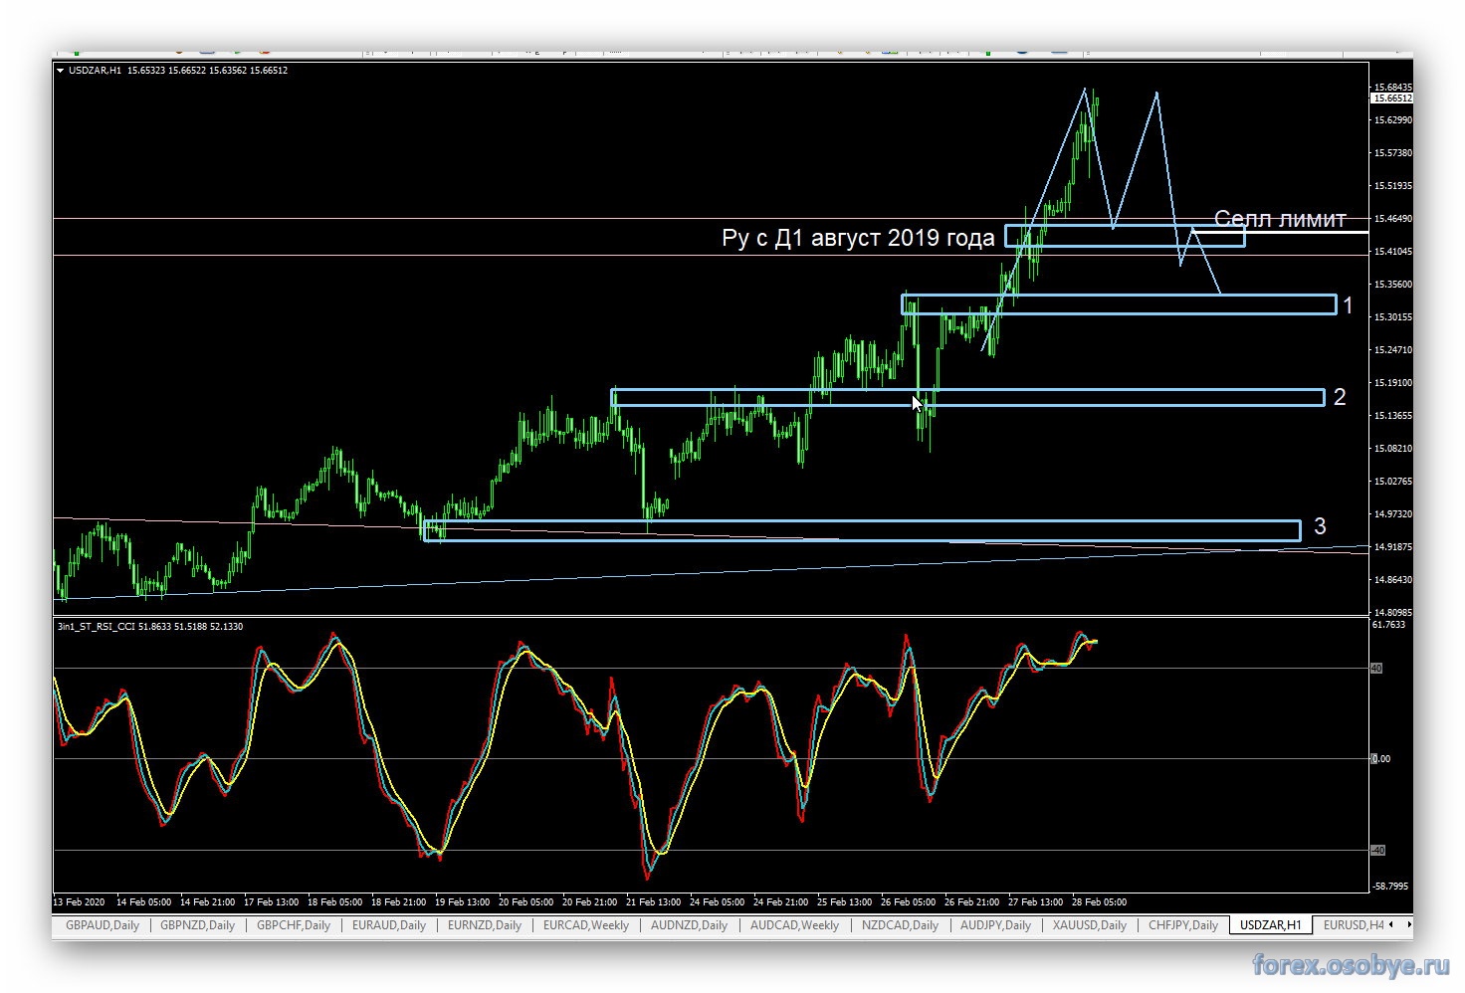The height and width of the screenshot is (993, 1465).
Task: Click the 26 Feb 05:00 time label
Action: coord(908,902)
